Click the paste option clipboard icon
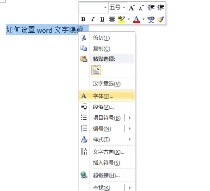The image size is (210, 191). [x=96, y=70]
